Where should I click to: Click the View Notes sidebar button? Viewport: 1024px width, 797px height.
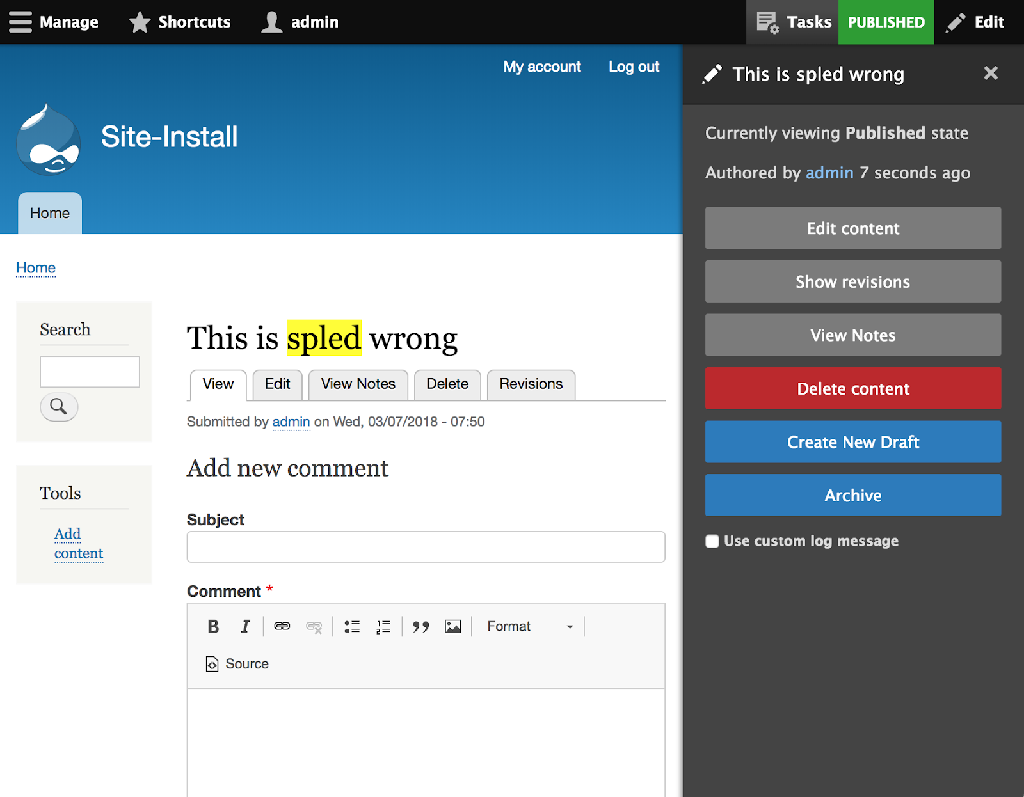tap(853, 335)
